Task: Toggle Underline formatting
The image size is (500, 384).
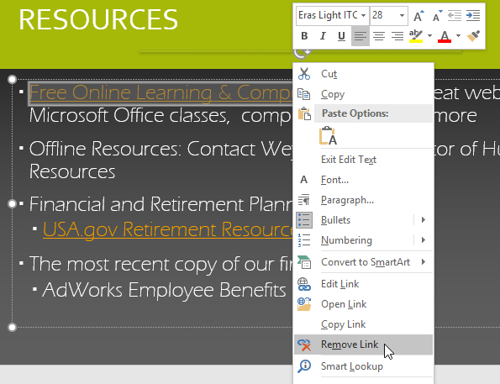Action: pos(341,36)
